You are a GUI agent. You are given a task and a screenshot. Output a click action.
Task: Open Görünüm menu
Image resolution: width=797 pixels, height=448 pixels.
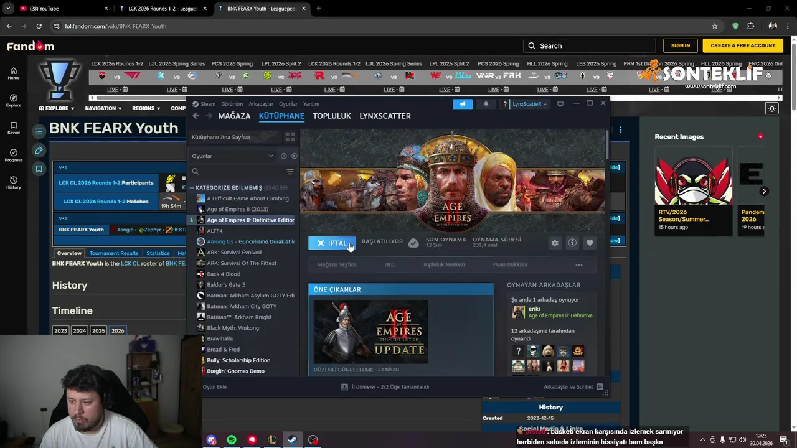232,104
